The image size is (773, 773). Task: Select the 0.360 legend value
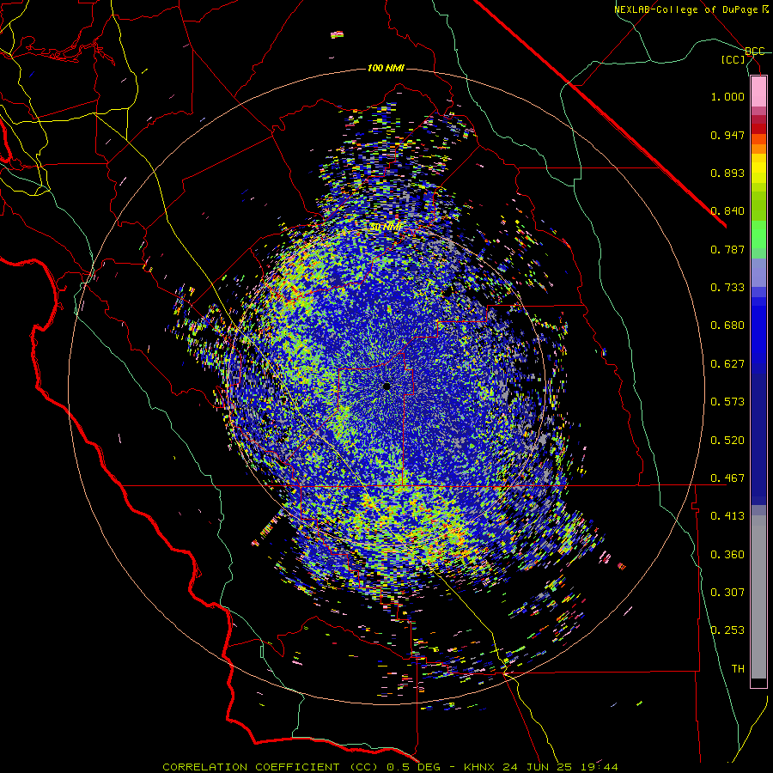727,555
